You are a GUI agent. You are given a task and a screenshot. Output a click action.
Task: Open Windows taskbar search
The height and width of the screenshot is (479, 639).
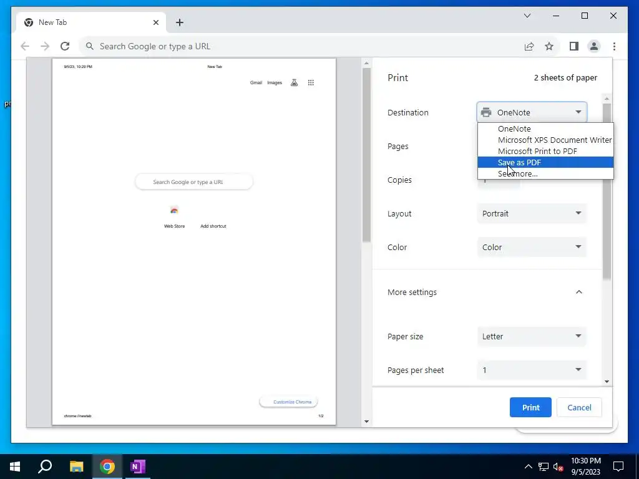tap(45, 467)
